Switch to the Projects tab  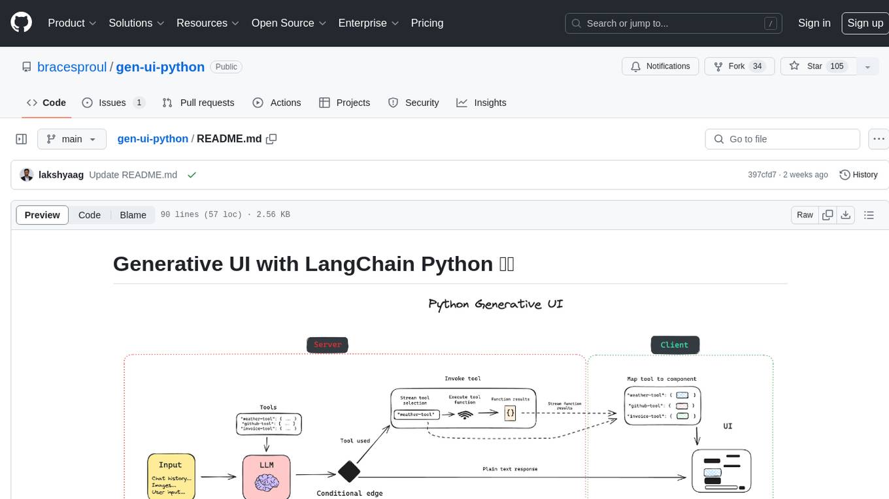click(x=344, y=103)
